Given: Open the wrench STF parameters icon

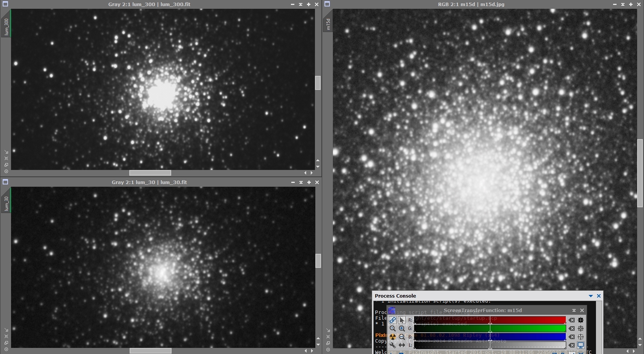Looking at the screenshot, I should coord(393,345).
